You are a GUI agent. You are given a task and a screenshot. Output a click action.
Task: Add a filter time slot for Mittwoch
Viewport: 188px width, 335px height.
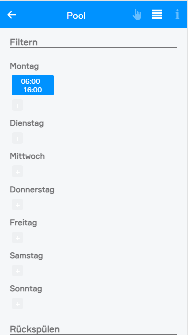17,172
